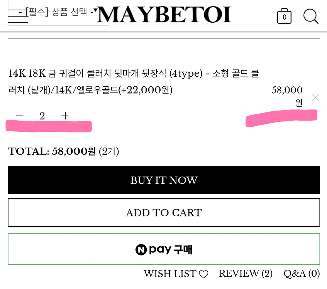Increase quantity with the plus button
The image size is (327, 289).
click(x=65, y=116)
